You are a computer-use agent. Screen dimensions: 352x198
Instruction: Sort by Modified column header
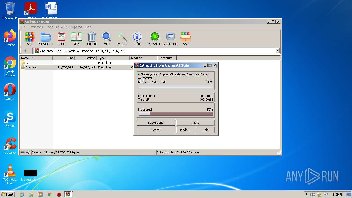pyautogui.click(x=143, y=58)
